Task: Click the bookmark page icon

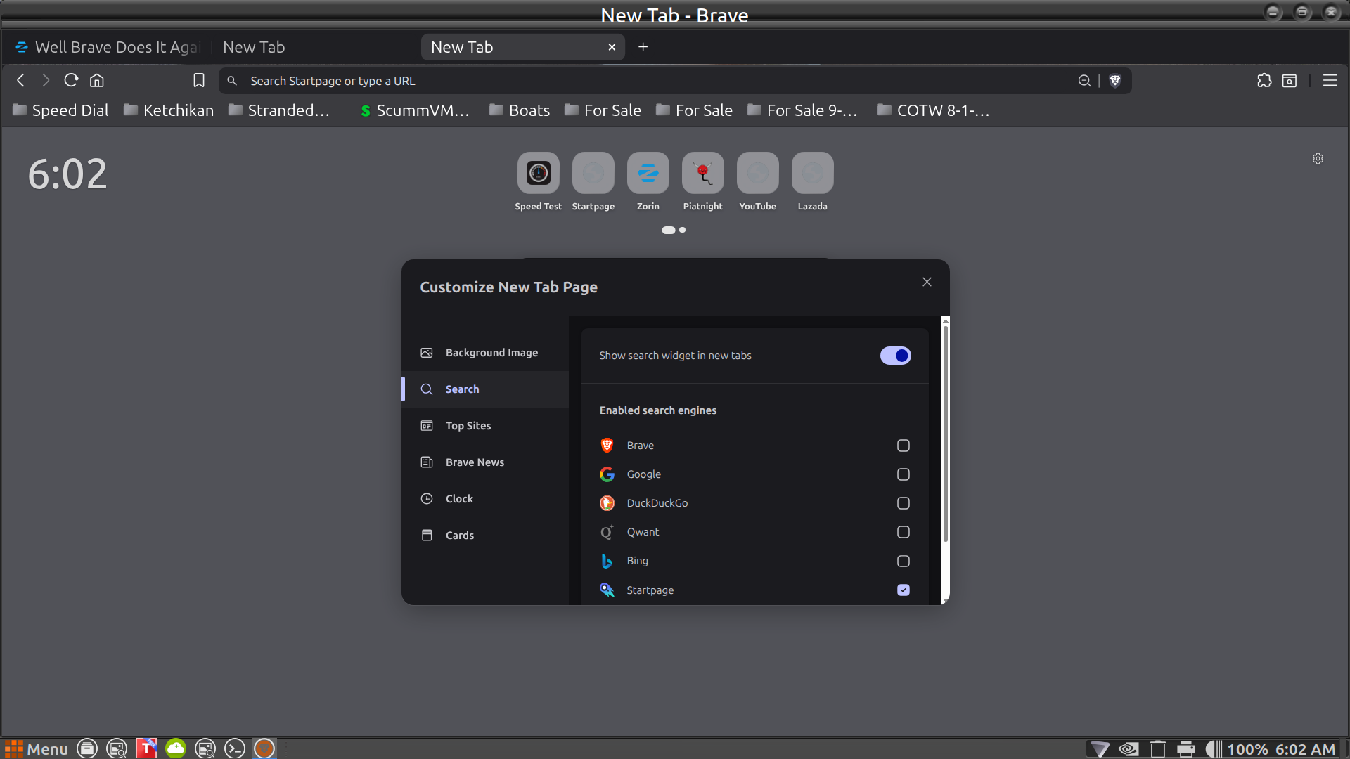Action: 199,81
